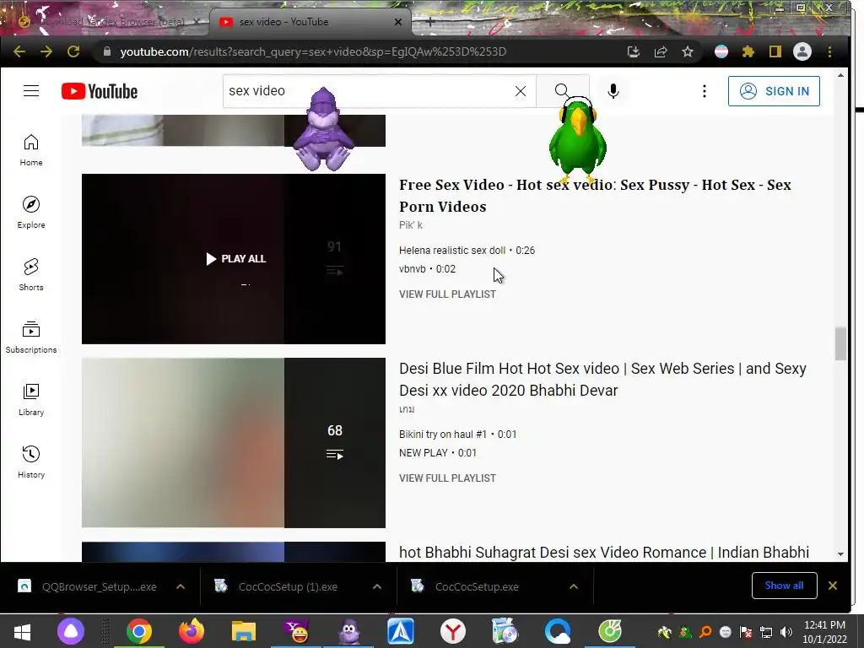The height and width of the screenshot is (648, 864).
Task: Click the browser forward arrow
Action: [46, 51]
